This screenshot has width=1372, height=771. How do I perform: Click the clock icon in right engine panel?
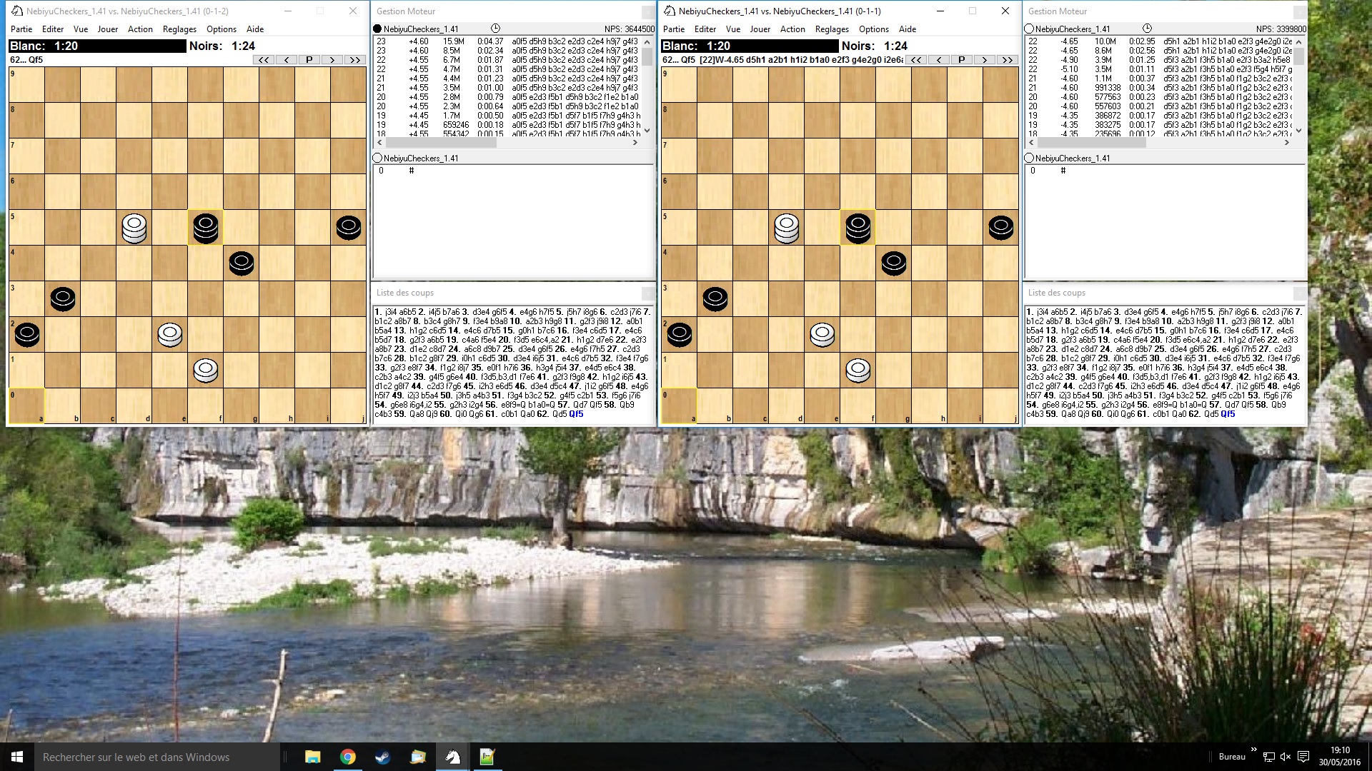pyautogui.click(x=1147, y=29)
